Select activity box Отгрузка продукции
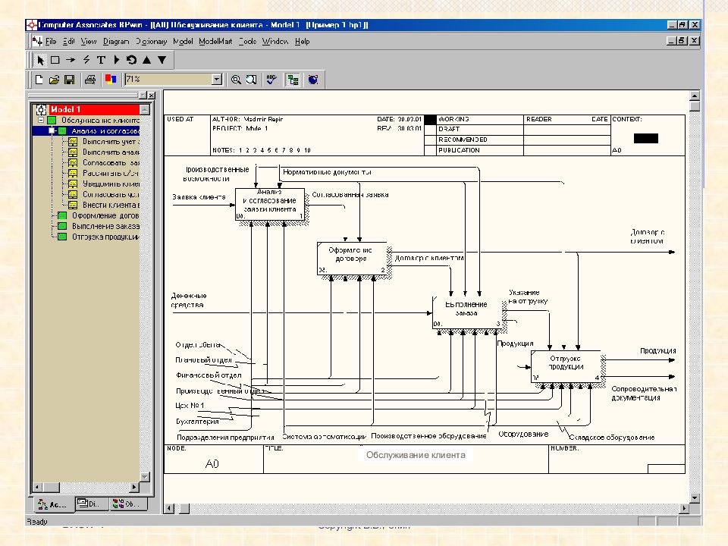This screenshot has width=728, height=546. pyautogui.click(x=566, y=366)
